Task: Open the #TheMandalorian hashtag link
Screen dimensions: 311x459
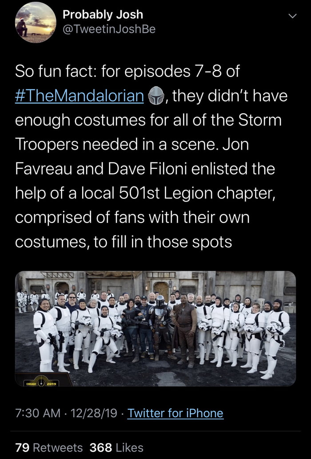Action: 80,96
